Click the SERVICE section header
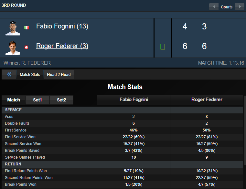 click(x=14, y=110)
